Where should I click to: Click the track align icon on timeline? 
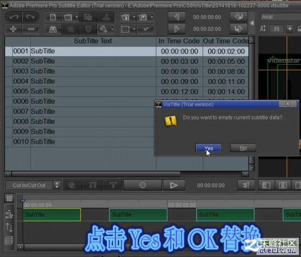[9, 215]
